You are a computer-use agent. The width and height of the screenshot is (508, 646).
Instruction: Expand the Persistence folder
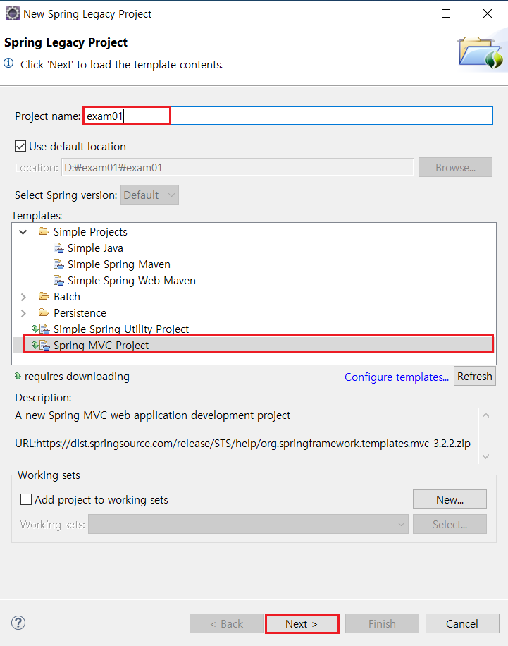[x=23, y=313]
